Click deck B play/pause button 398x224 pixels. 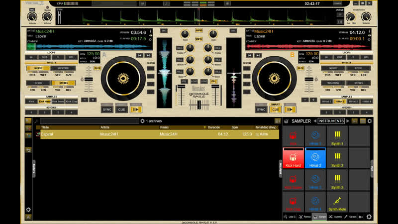290,110
